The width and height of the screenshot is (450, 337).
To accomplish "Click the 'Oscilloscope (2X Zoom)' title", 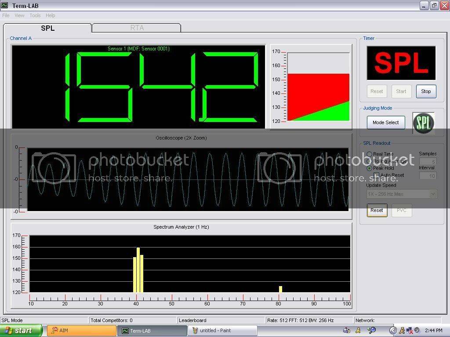I will point(181,138).
